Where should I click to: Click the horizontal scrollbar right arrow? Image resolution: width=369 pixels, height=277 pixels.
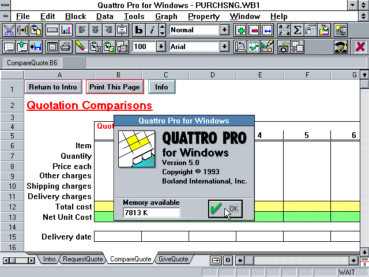pos(353,260)
